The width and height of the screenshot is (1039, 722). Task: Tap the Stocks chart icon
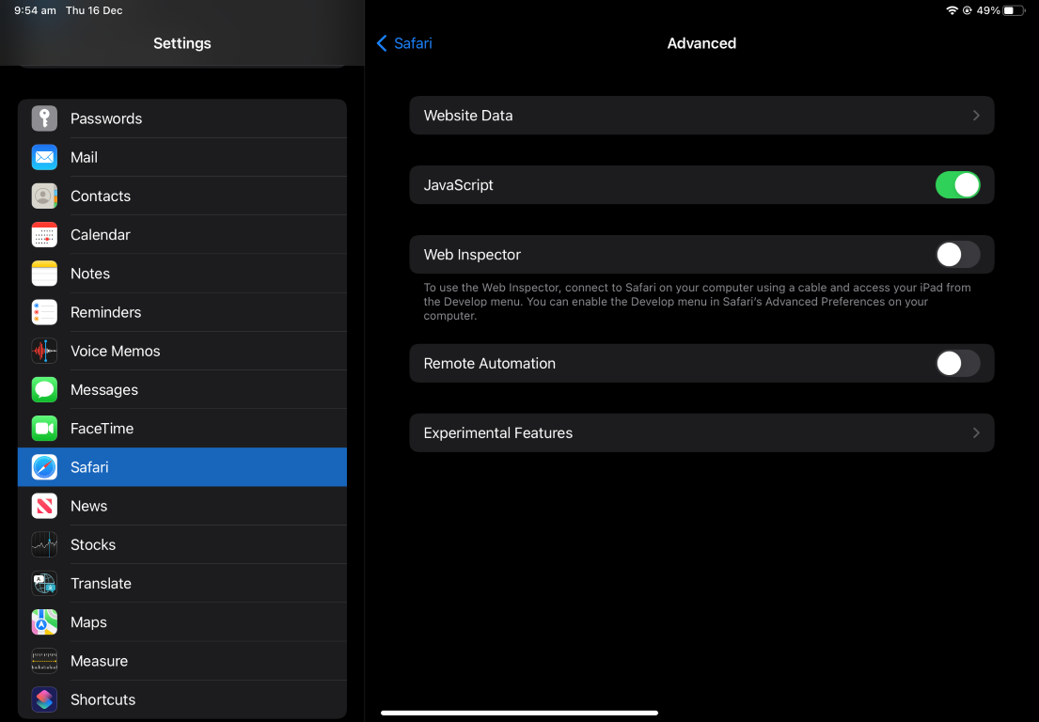[44, 544]
